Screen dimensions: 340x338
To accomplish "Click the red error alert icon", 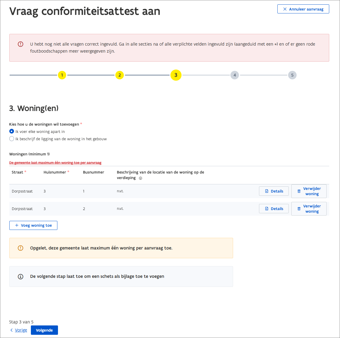I will point(20,44).
